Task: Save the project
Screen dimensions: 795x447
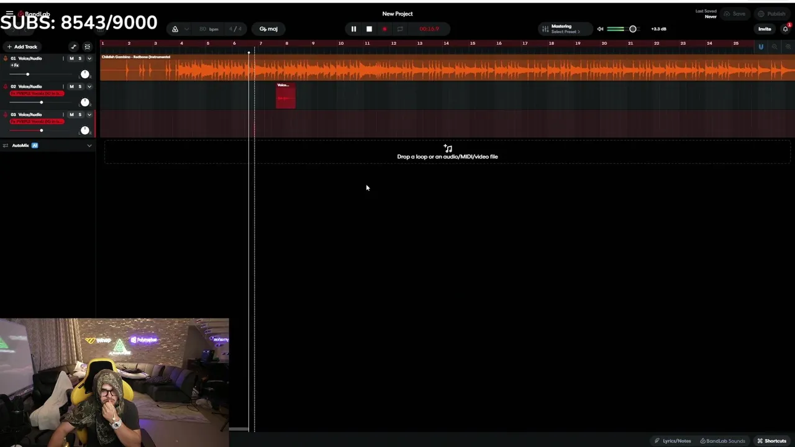Action: (x=735, y=14)
